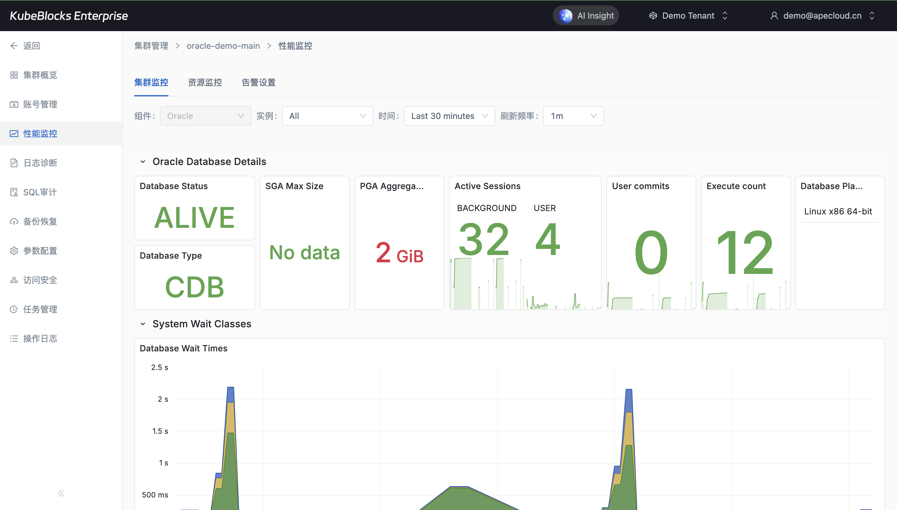Collapse the Oracle Database Details section
This screenshot has width=897, height=510.
(142, 162)
